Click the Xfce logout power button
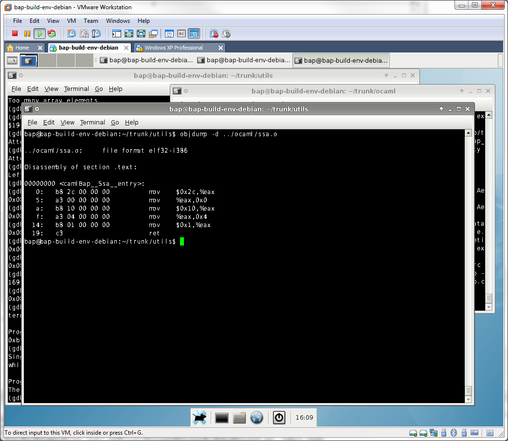The height and width of the screenshot is (441, 508). (279, 418)
